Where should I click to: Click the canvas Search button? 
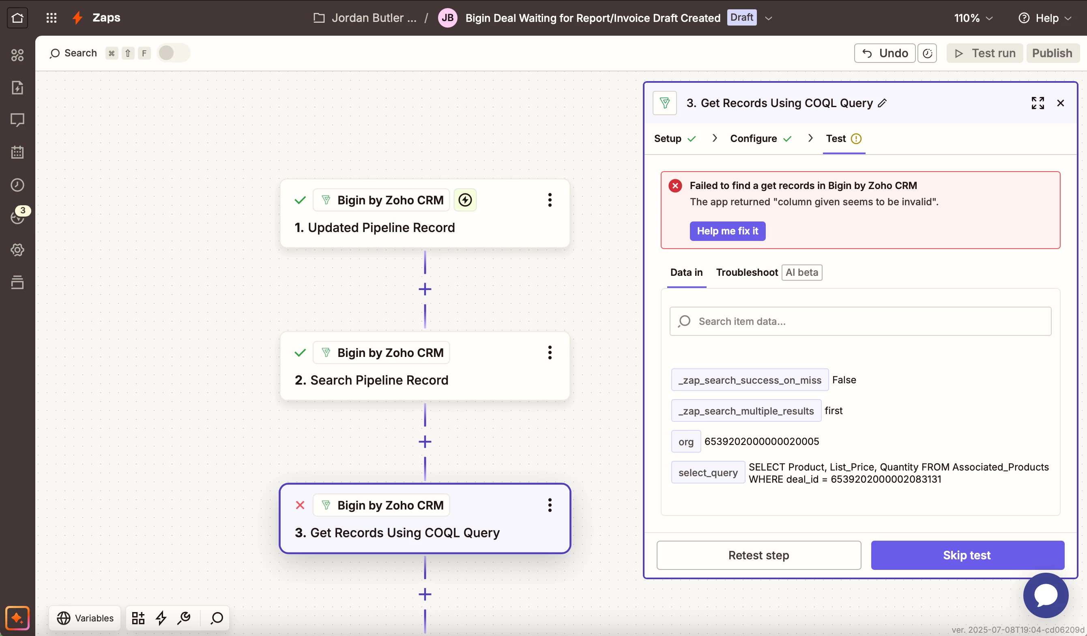(x=73, y=53)
